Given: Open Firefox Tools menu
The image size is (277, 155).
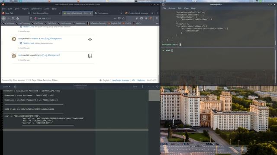Looking at the screenshot, I should [x=47, y=9].
